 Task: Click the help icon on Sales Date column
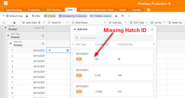(39, 22)
